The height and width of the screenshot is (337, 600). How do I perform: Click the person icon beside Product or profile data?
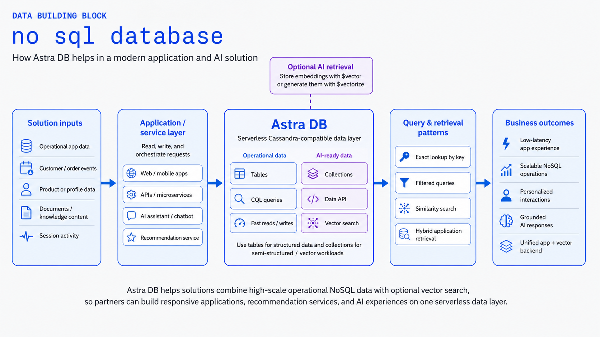26,189
